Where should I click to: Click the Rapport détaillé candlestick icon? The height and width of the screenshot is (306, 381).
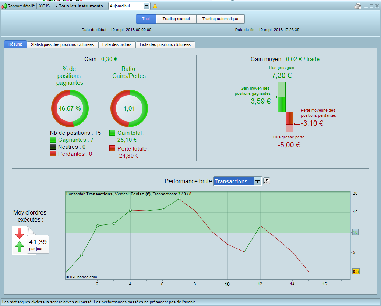[x=4, y=6]
